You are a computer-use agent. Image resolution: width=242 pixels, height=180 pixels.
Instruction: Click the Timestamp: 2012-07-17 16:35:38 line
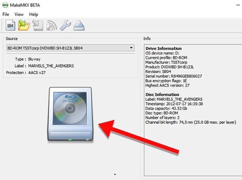click(174, 104)
